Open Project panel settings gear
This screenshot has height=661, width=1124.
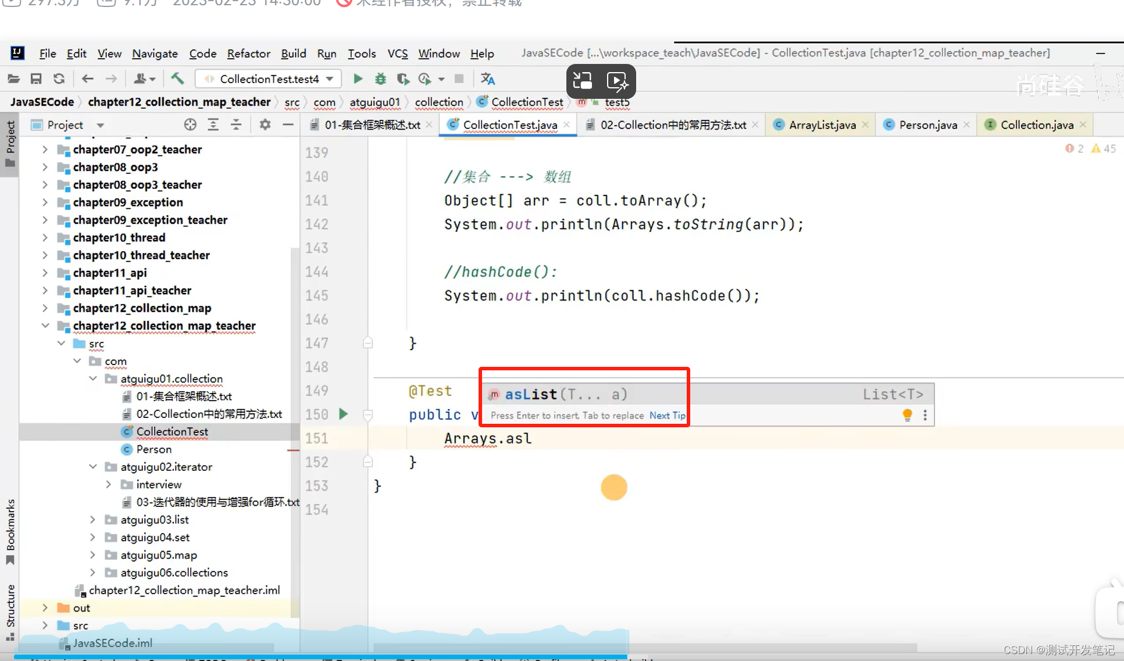click(265, 124)
